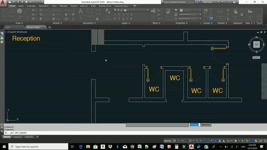
Task: Open the object color swatch dropdown in Properties
Action: click(190, 10)
